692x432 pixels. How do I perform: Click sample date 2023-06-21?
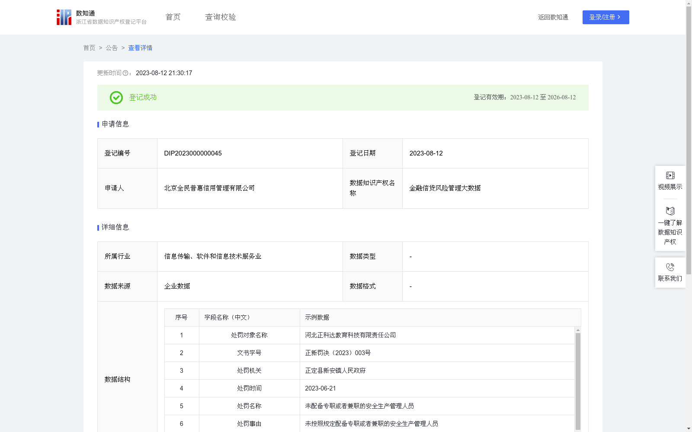[320, 388]
